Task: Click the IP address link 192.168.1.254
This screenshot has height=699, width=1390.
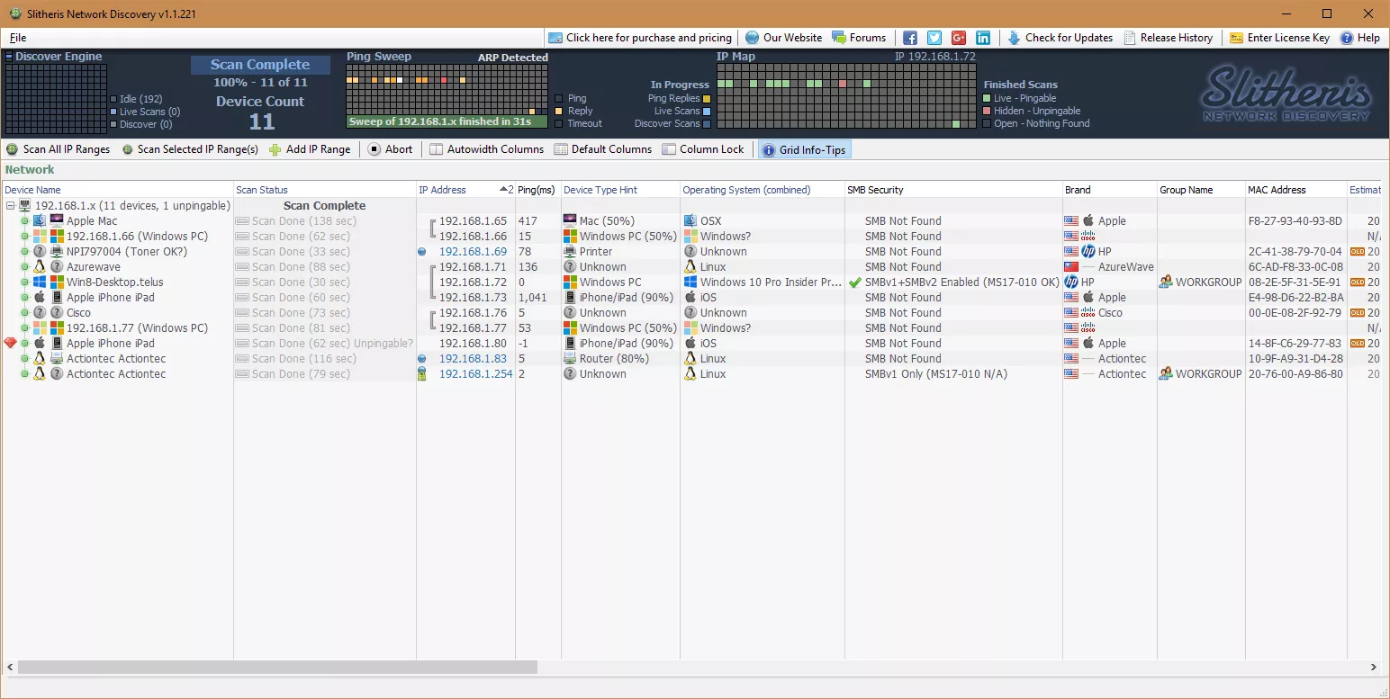Action: pyautogui.click(x=476, y=374)
